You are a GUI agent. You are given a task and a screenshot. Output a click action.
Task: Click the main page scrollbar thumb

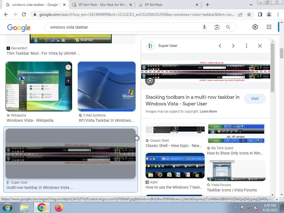282,54
